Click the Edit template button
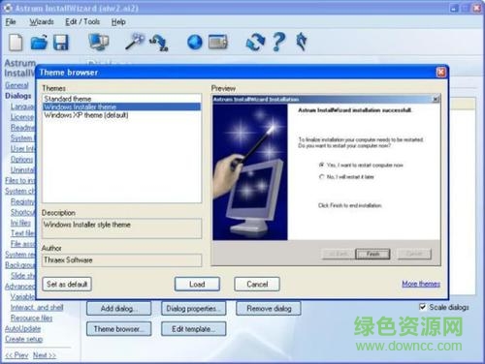This screenshot has height=364, width=485. [193, 329]
